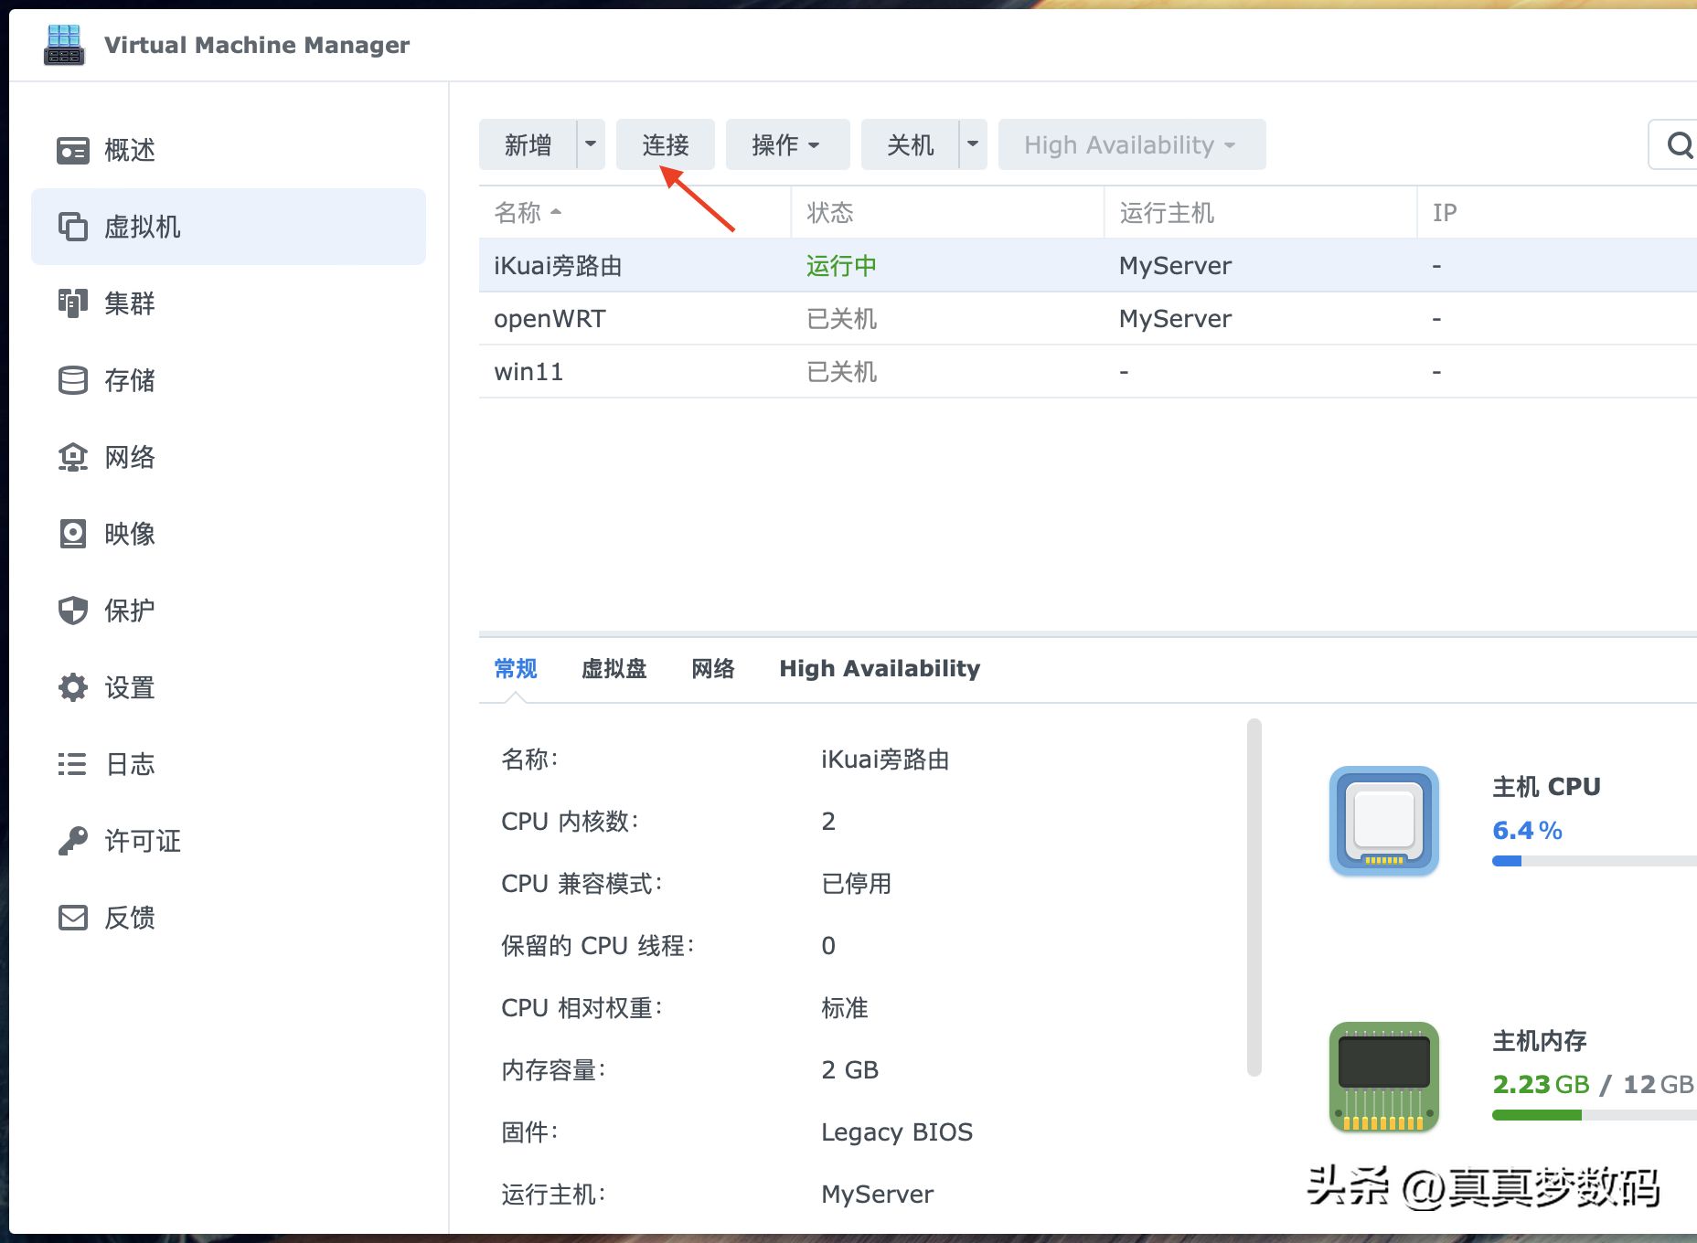Click the 连接 button

666,144
